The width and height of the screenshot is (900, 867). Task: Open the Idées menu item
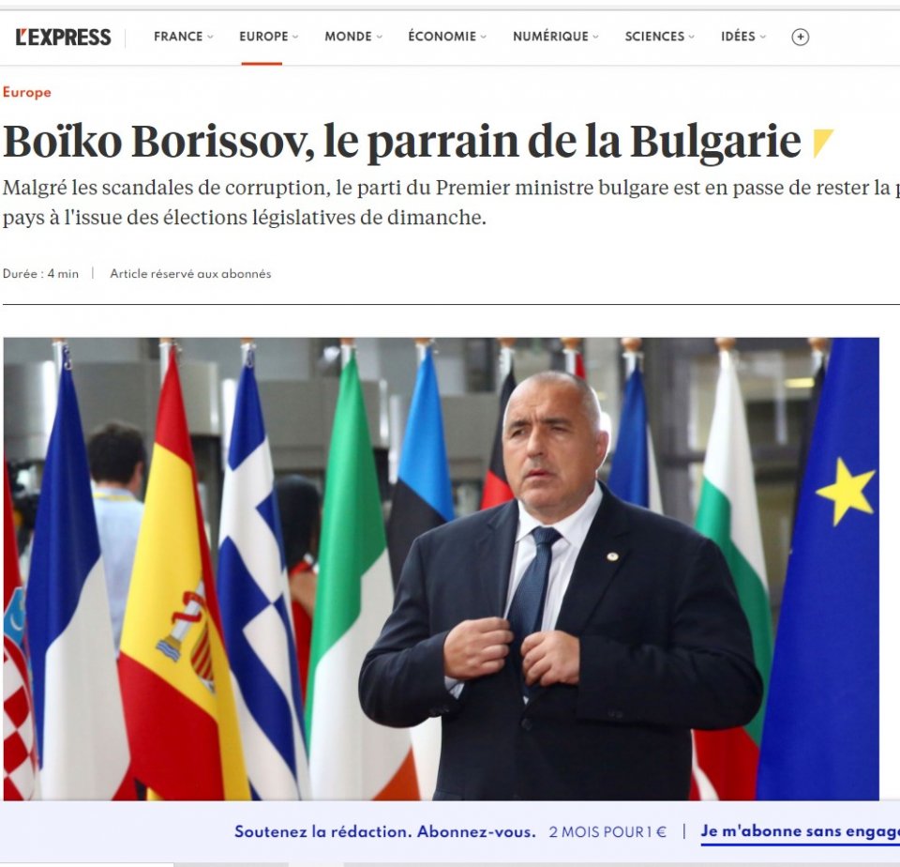[738, 37]
